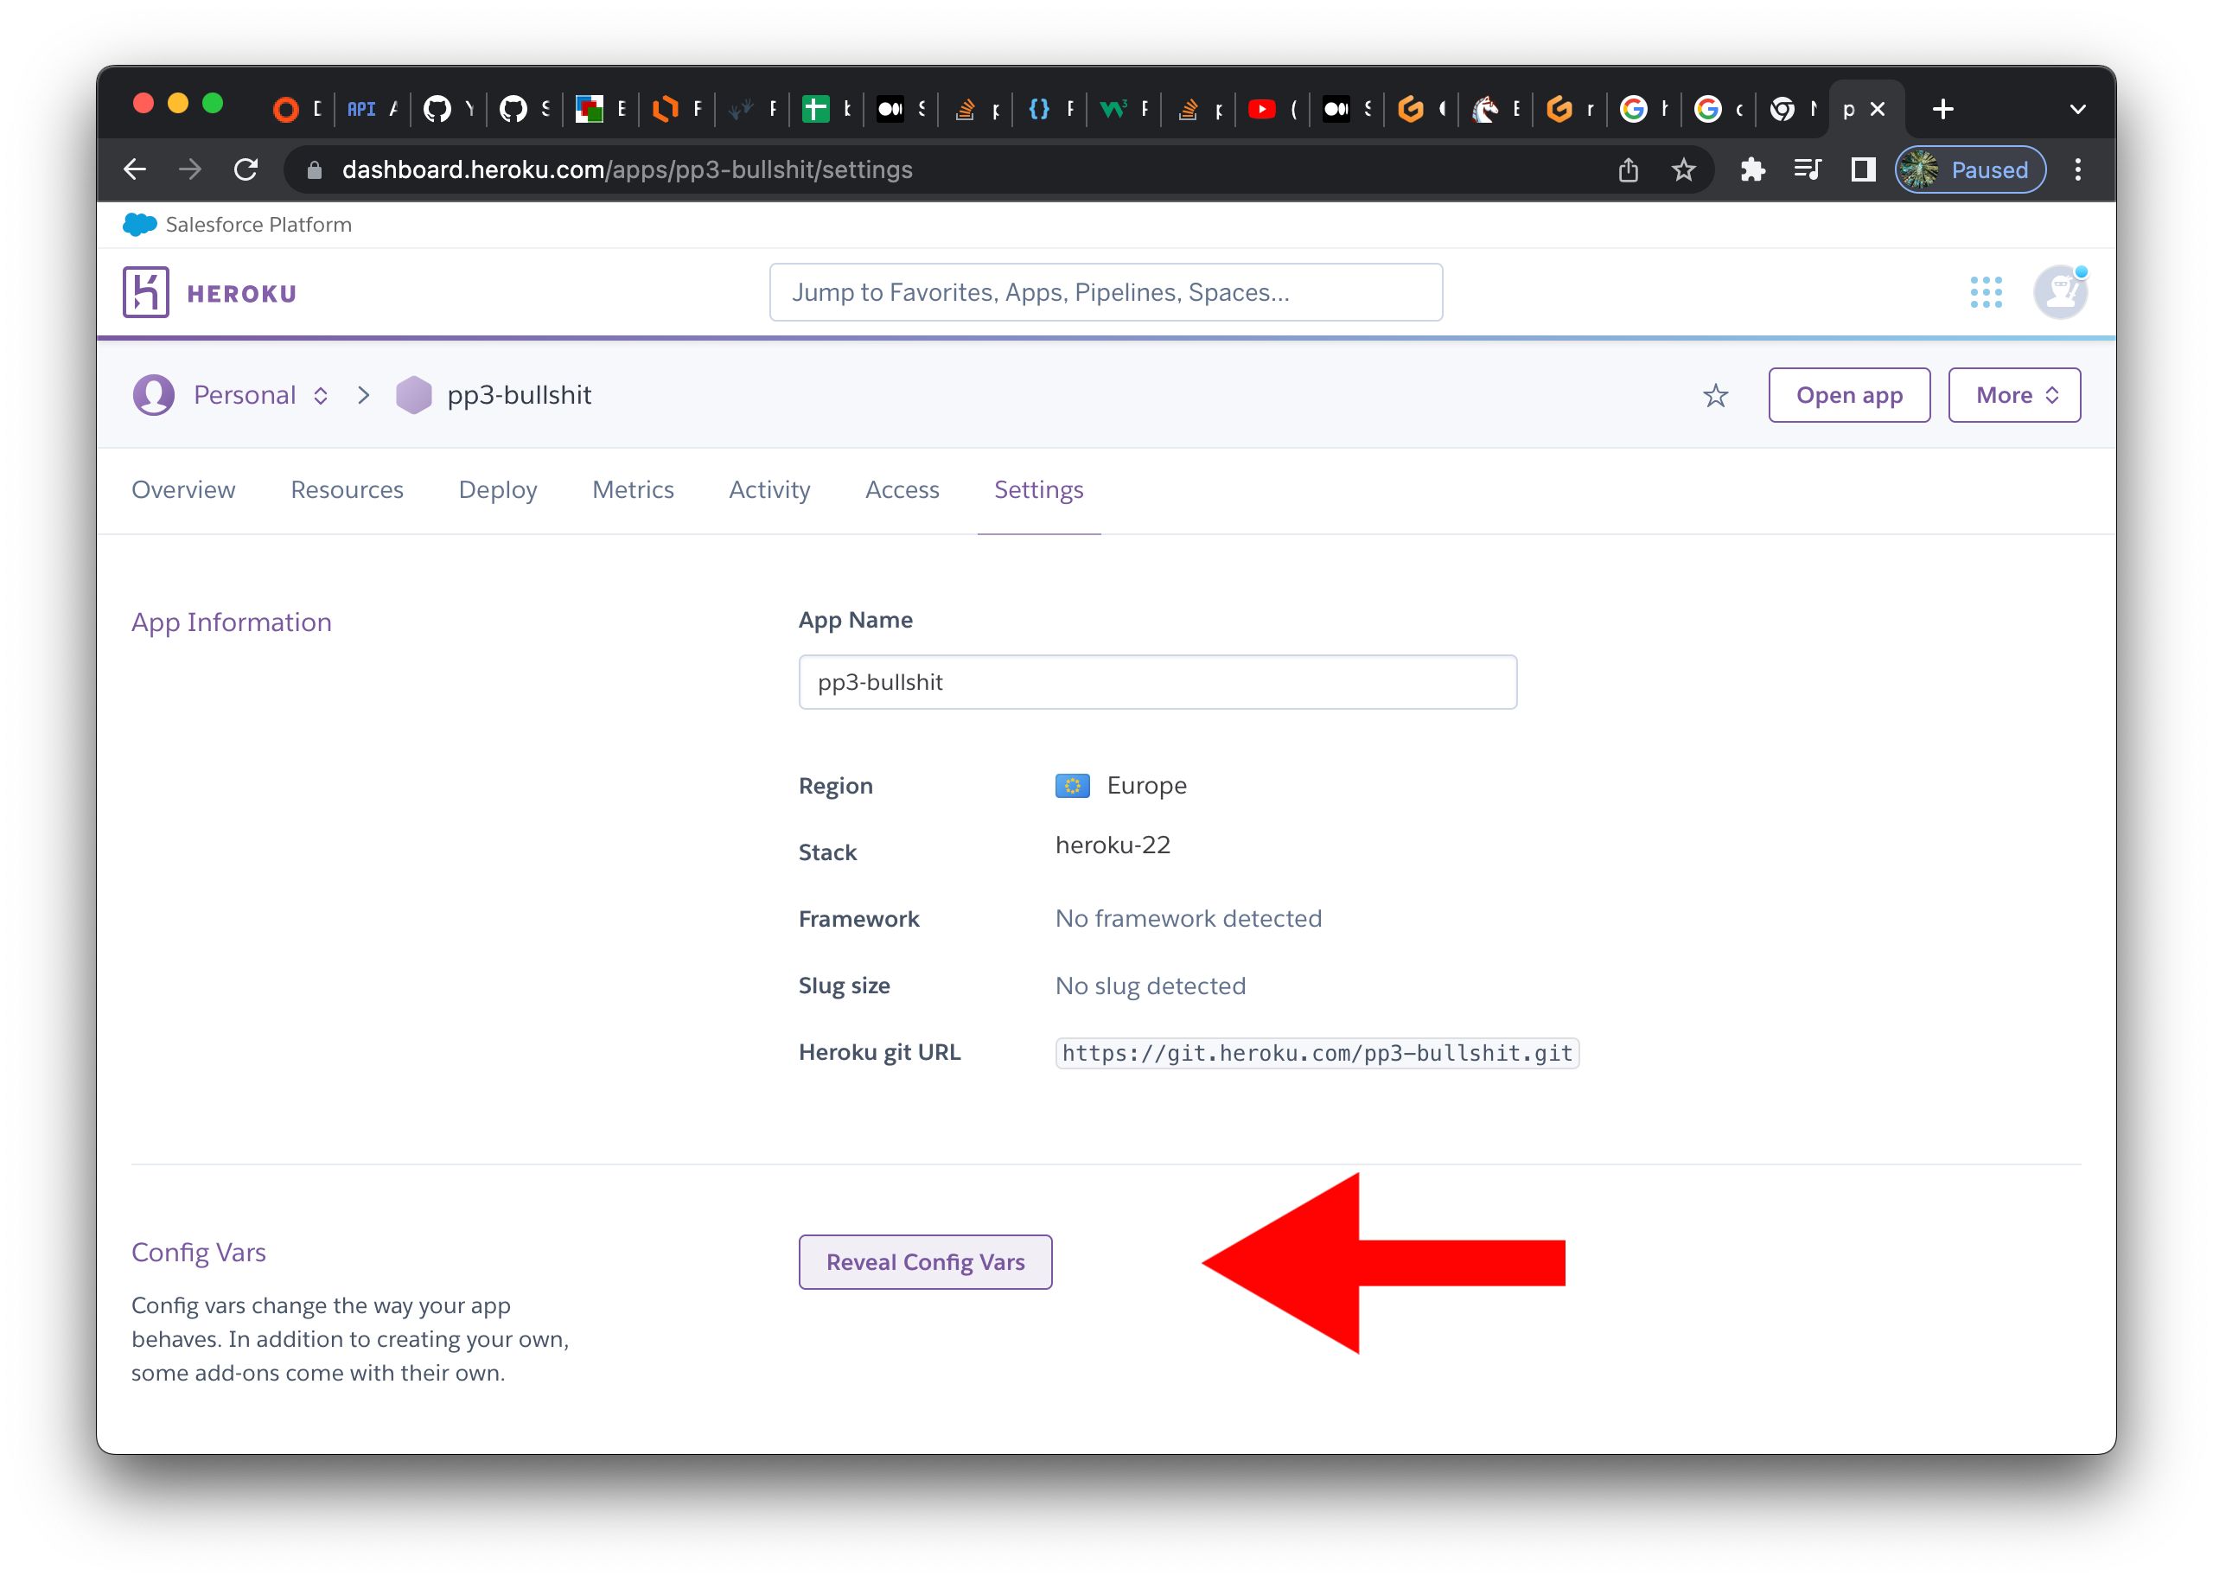
Task: Open the More dropdown button
Action: (x=2013, y=396)
